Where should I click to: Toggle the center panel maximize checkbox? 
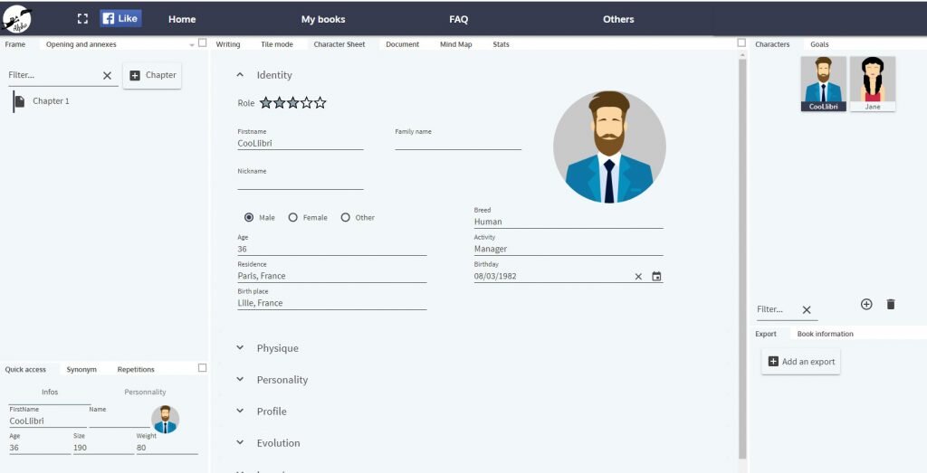(x=742, y=43)
